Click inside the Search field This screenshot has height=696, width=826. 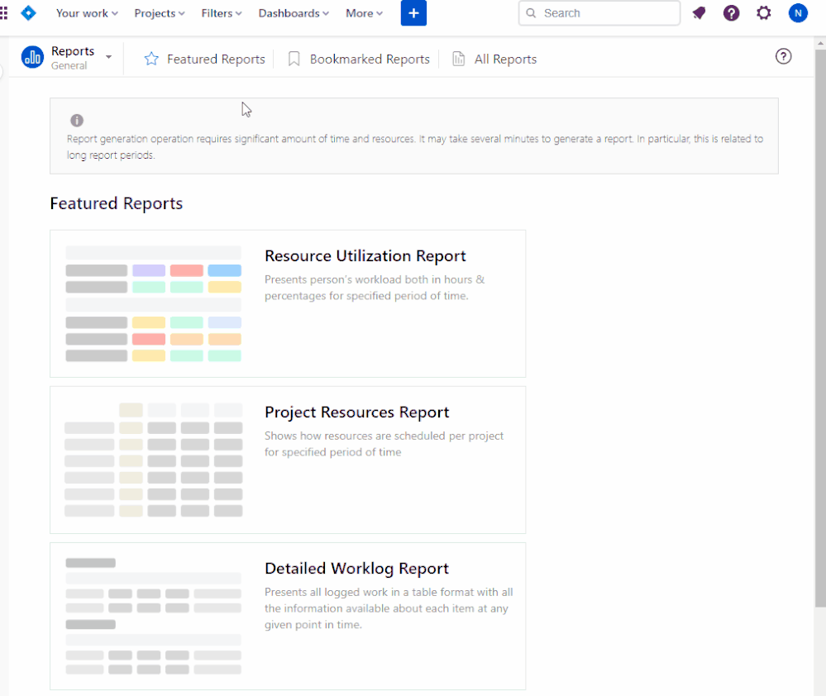[599, 12]
